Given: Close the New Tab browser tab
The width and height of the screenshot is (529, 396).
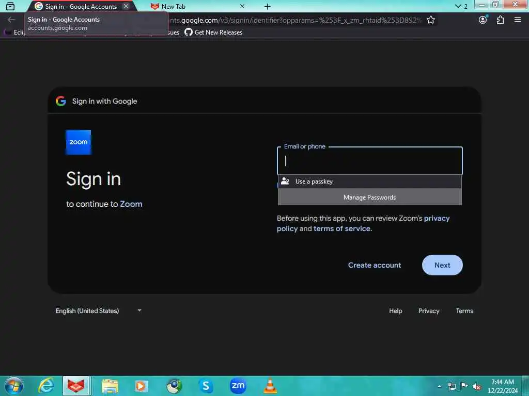Looking at the screenshot, I should click(242, 6).
